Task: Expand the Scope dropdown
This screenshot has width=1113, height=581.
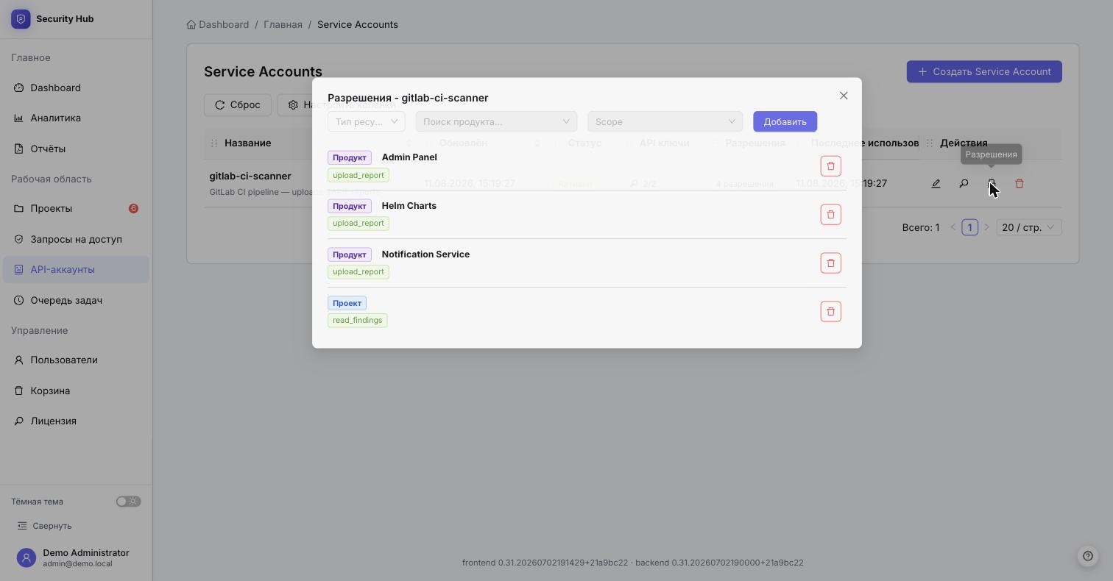Action: pos(665,121)
